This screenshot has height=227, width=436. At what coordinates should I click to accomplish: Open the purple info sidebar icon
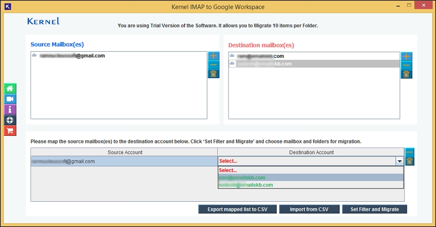pyautogui.click(x=10, y=110)
